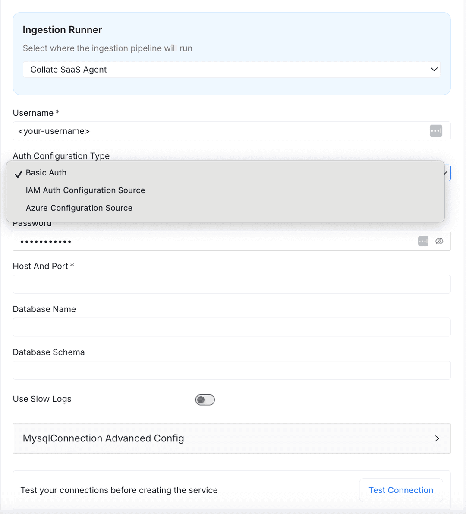Expand the MysqlConnection Advanced Config section
The width and height of the screenshot is (466, 514).
[x=231, y=438]
